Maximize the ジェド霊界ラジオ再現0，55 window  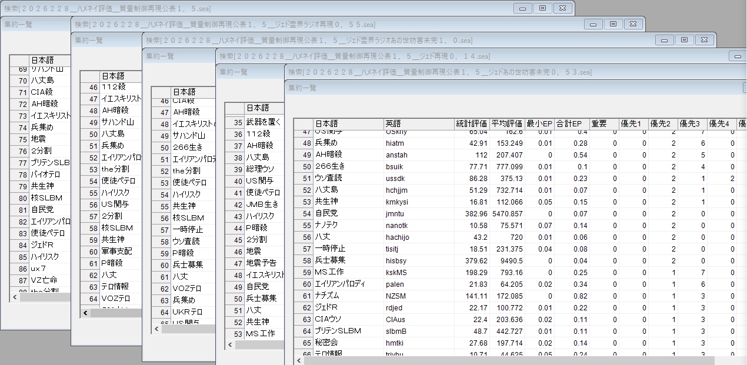(613, 24)
